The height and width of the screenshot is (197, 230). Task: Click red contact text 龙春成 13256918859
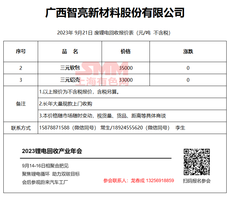click(x=152, y=180)
